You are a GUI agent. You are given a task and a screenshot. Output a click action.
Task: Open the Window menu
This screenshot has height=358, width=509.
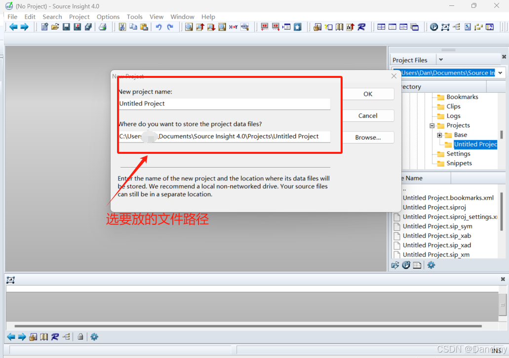pyautogui.click(x=183, y=17)
